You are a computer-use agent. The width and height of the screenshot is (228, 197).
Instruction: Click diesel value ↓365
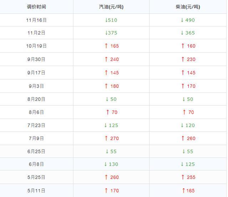click(x=188, y=33)
